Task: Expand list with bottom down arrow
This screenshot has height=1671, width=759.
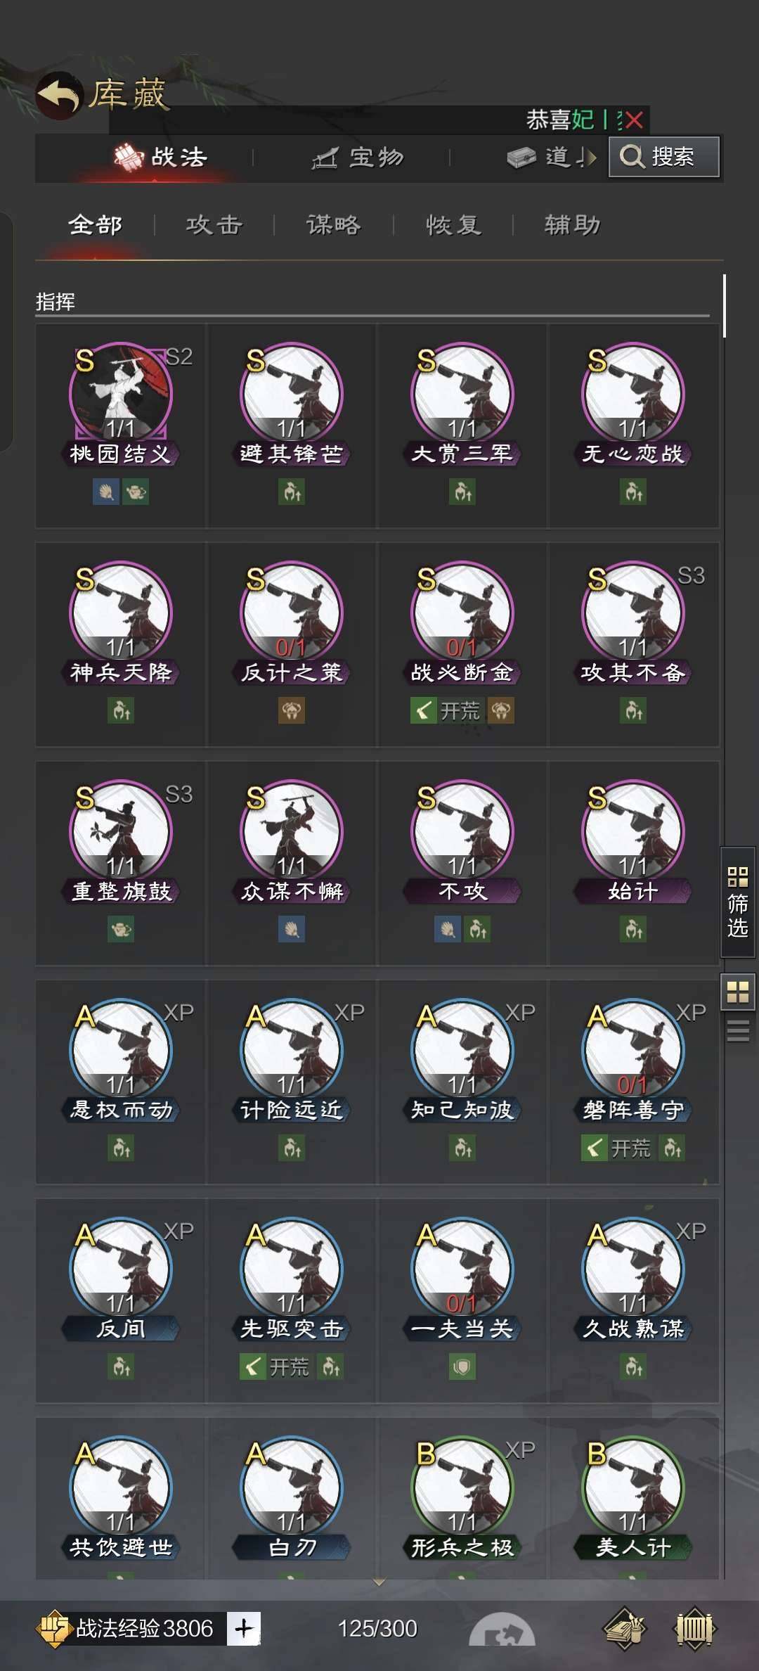Action: click(x=379, y=1582)
